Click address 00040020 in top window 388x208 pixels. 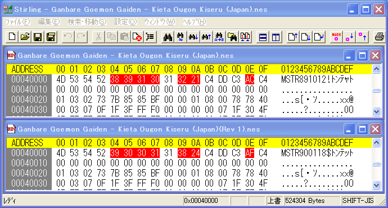tap(29, 100)
